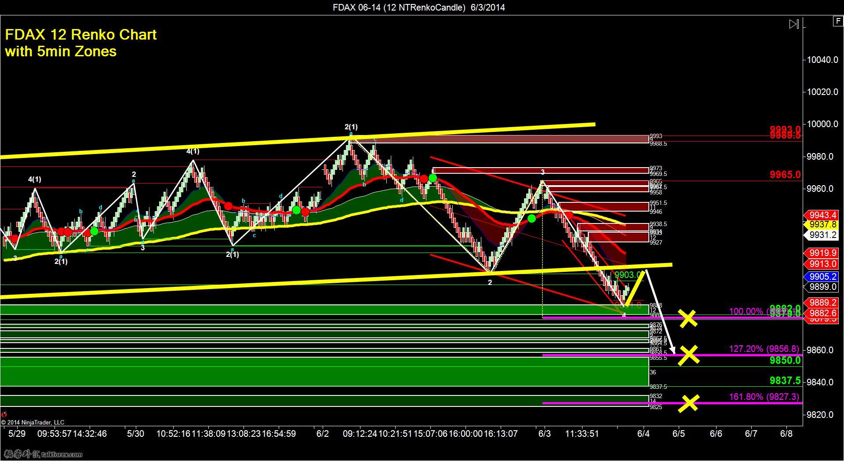The height and width of the screenshot is (461, 844).
Task: Select the 'with 5min Zones' annotation text
Action: (x=61, y=51)
